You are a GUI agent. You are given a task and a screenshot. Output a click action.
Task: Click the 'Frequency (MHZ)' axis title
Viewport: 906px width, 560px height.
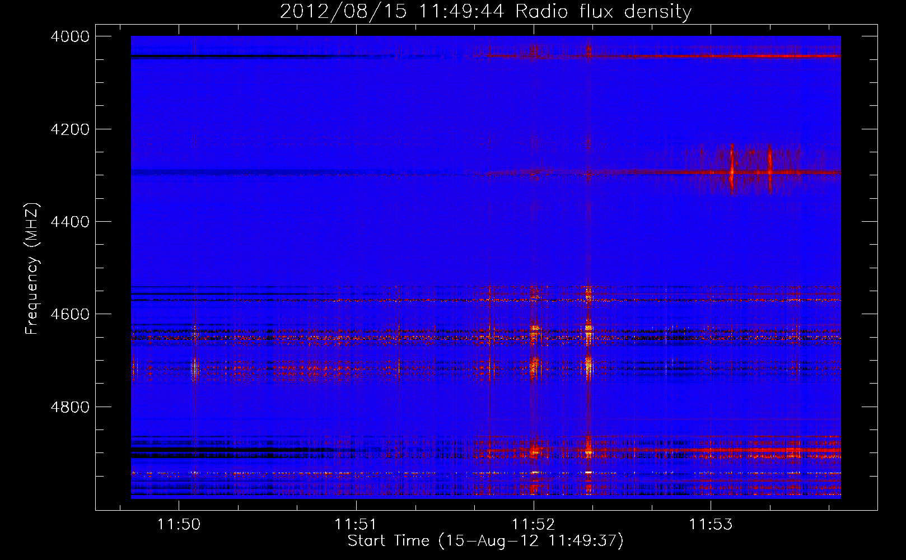[32, 269]
